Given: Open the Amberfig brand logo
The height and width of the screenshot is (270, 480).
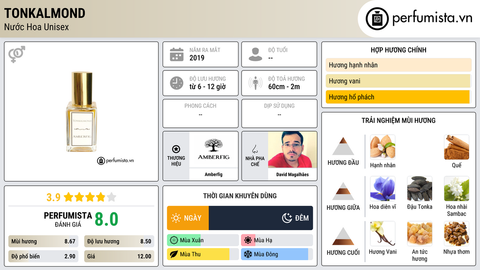Looking at the screenshot, I should 214,150.
